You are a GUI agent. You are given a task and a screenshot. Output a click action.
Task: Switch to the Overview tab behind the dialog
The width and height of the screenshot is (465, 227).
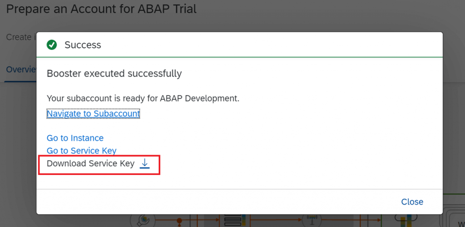pyautogui.click(x=21, y=69)
